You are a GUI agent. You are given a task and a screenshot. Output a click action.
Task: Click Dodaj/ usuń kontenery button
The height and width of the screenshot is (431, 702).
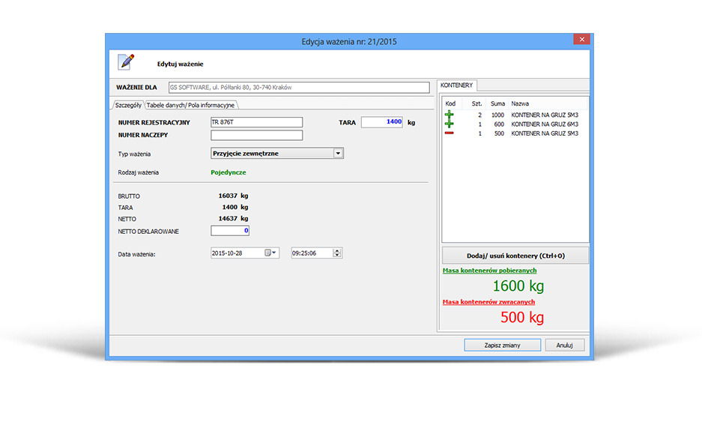515,256
